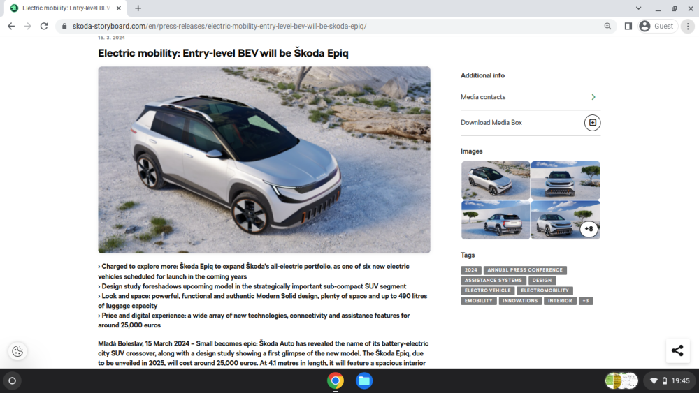Select the ELECTROMOBILITY tag

coord(545,290)
